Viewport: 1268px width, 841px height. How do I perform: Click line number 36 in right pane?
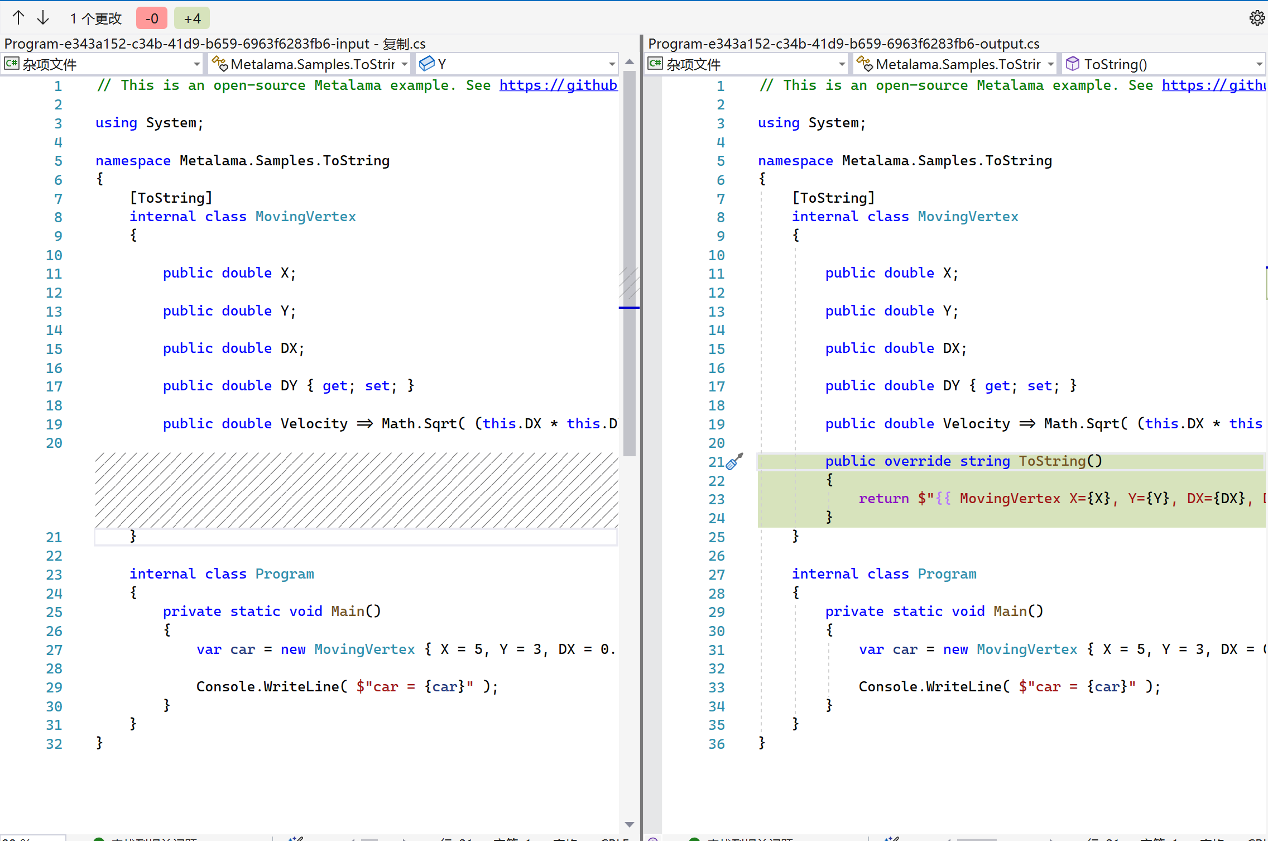coord(717,744)
